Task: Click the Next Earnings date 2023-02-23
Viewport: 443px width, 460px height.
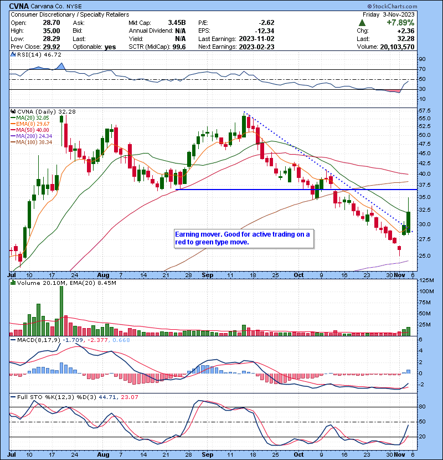Action: 256,47
